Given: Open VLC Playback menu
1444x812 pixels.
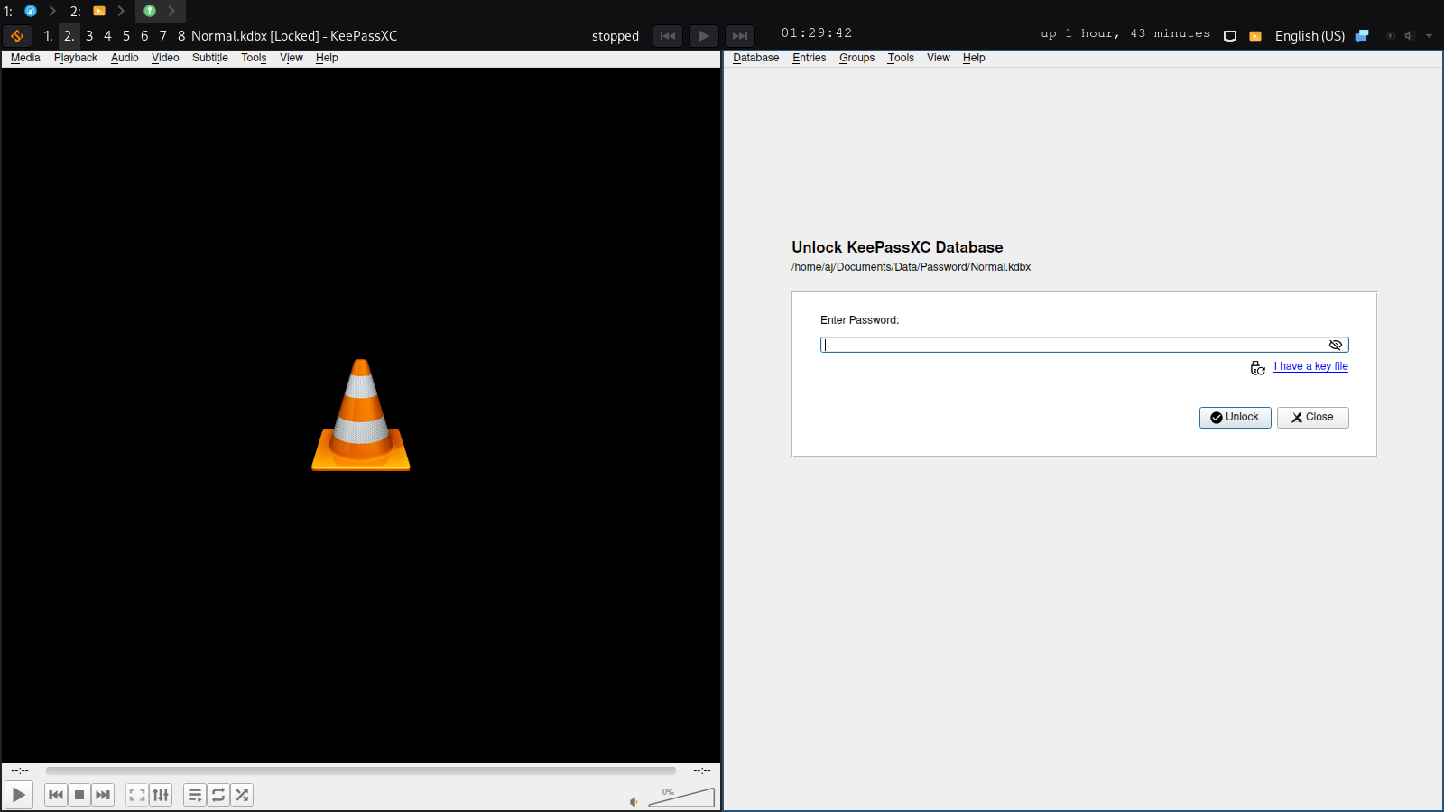Looking at the screenshot, I should [x=76, y=58].
